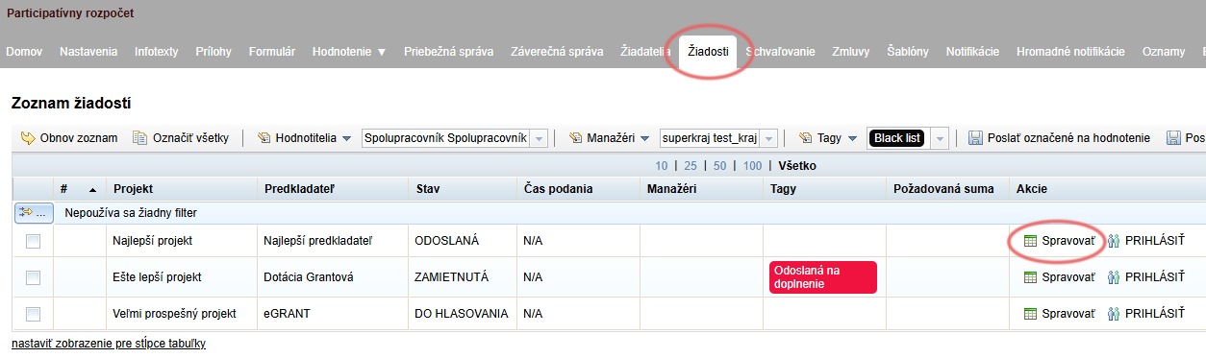1206x358 pixels.
Task: Open the Black list tag dropdown arrow
Action: click(942, 138)
